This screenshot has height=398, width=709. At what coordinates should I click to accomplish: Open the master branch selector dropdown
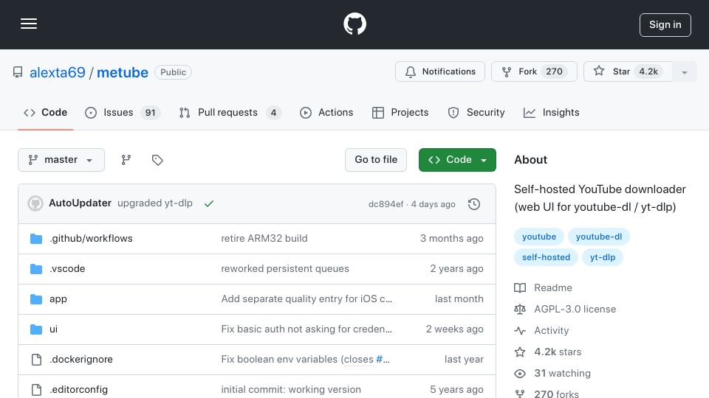click(61, 160)
